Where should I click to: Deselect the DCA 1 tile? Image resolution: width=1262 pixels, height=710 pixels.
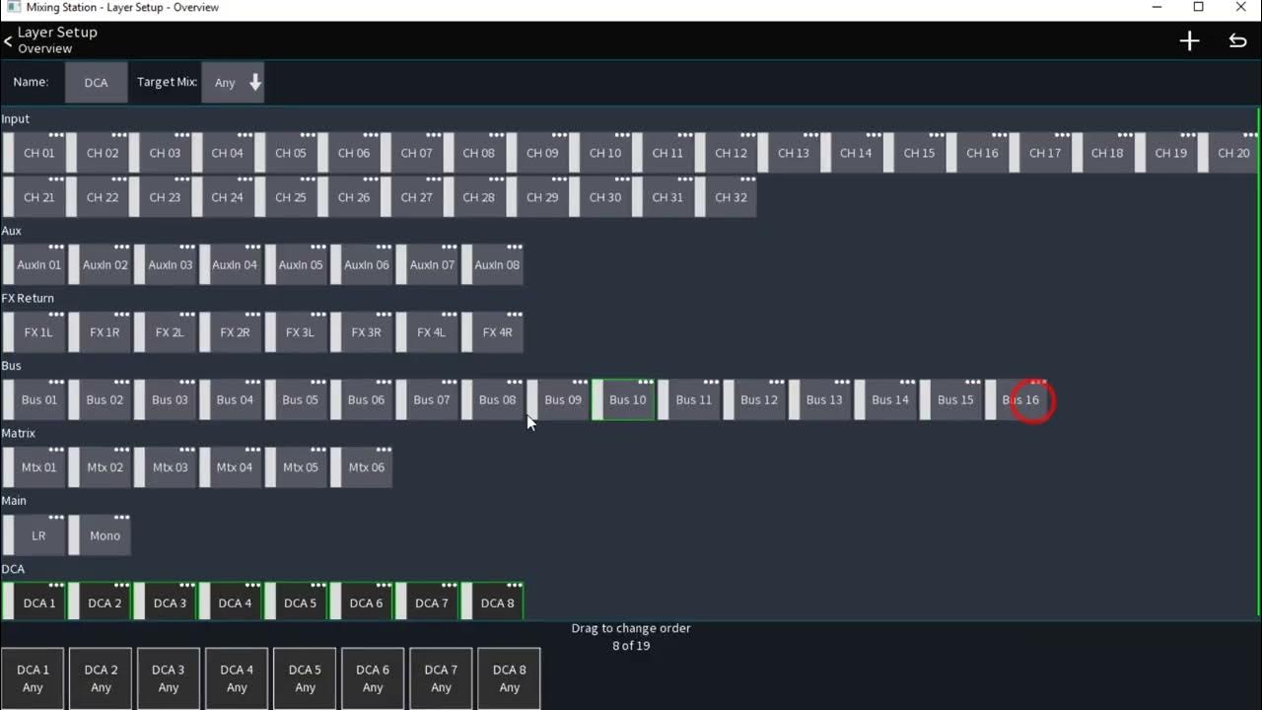tap(35, 602)
